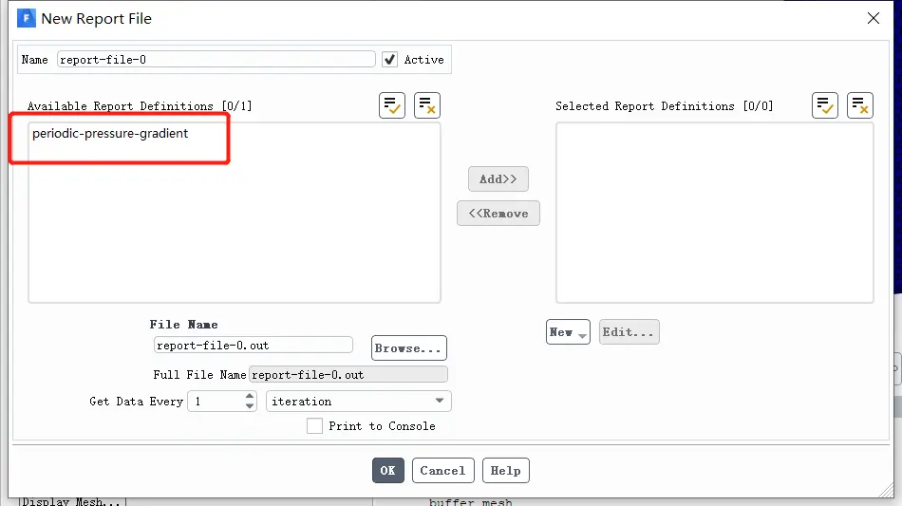This screenshot has width=902, height=506.
Task: Cancel the New Report File dialog
Action: (443, 470)
